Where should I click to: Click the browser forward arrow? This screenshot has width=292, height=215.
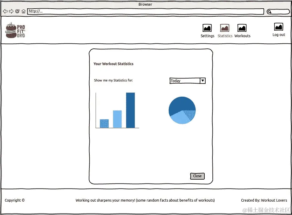(x=11, y=11)
